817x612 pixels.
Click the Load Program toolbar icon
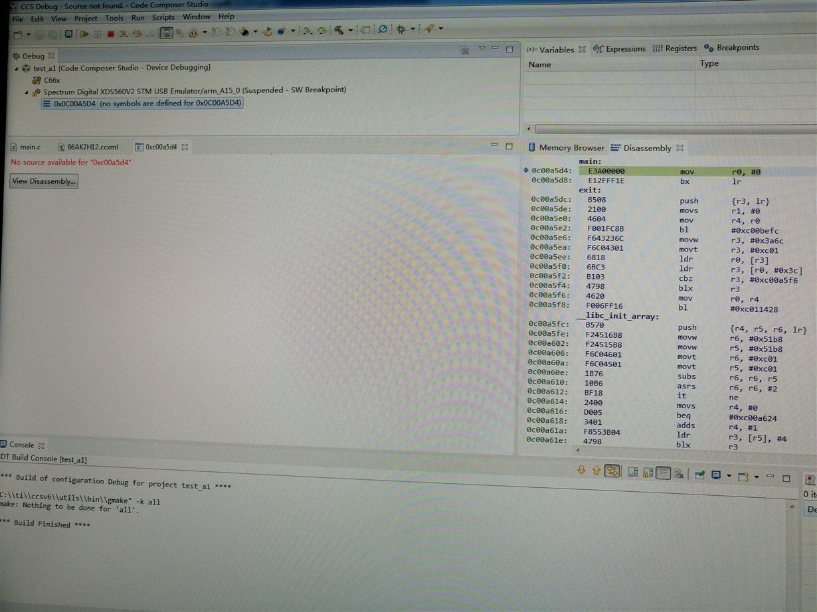[194, 32]
